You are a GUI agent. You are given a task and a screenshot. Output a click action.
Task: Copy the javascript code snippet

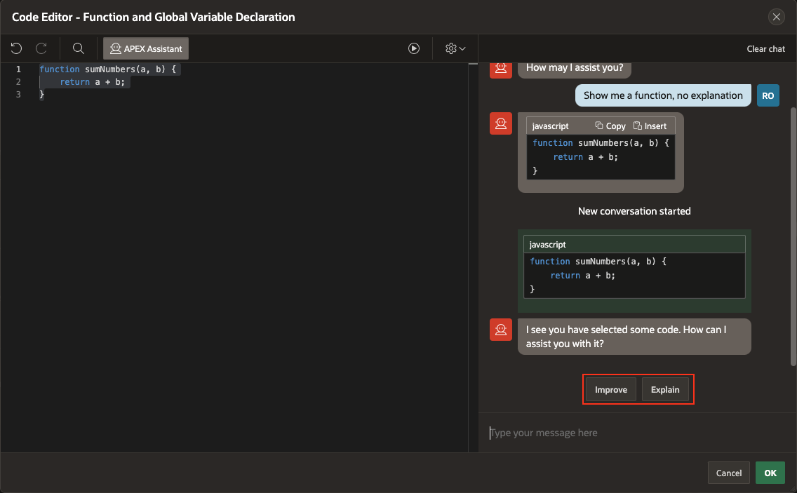point(610,126)
